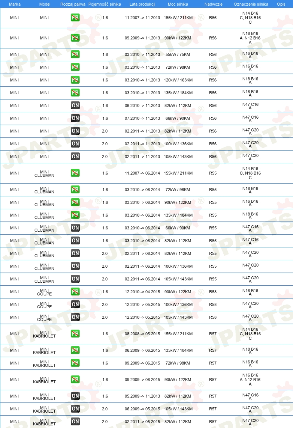Screen dimensions: 293x428
Task: Click the '11.2007 -> 11.2013' production years cell
Action: point(142,18)
